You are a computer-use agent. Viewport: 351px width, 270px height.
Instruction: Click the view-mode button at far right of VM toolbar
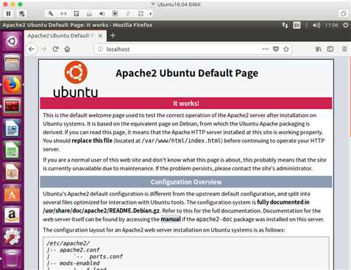tap(344, 13)
